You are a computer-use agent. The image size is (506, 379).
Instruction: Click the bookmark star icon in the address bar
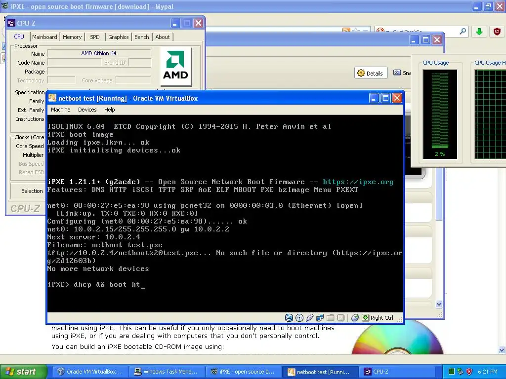point(356,30)
